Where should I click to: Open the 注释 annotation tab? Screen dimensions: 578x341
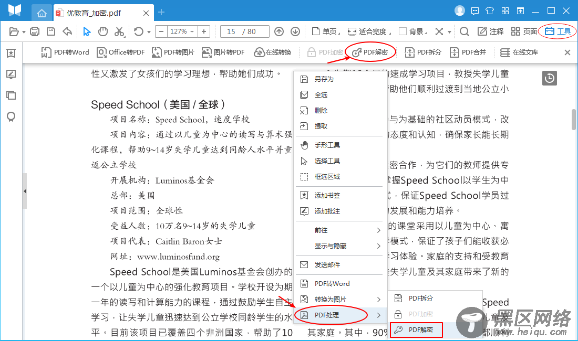tap(491, 31)
